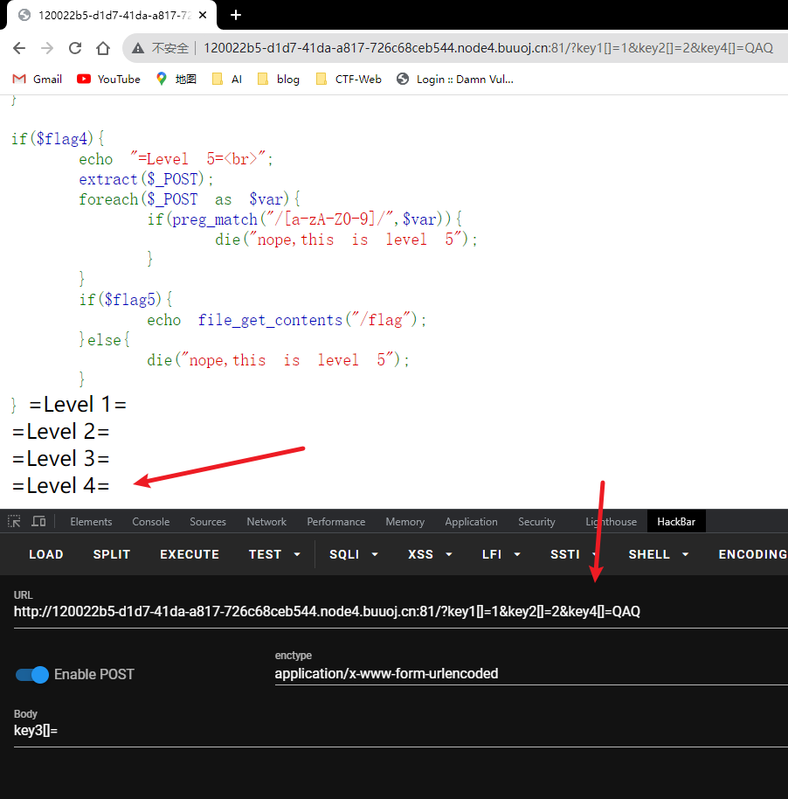
Task: Toggle the Enable POST switch
Action: point(32,674)
